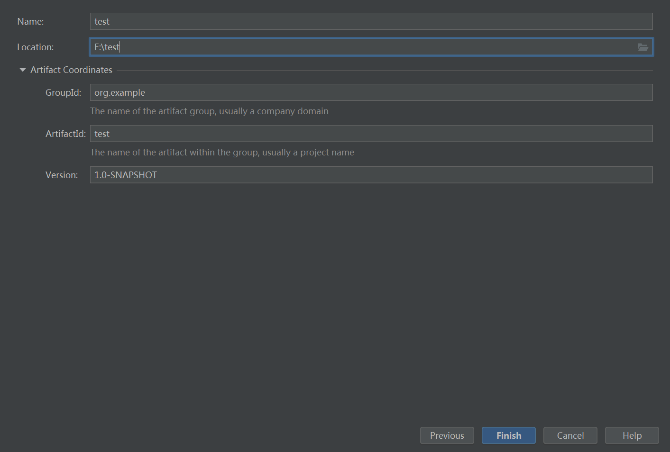Go back with the Previous button
This screenshot has height=452, width=670.
447,435
